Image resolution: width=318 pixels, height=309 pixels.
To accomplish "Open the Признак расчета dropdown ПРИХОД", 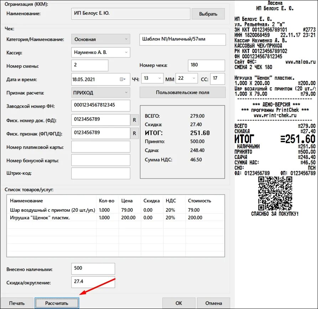I will click(x=100, y=93).
